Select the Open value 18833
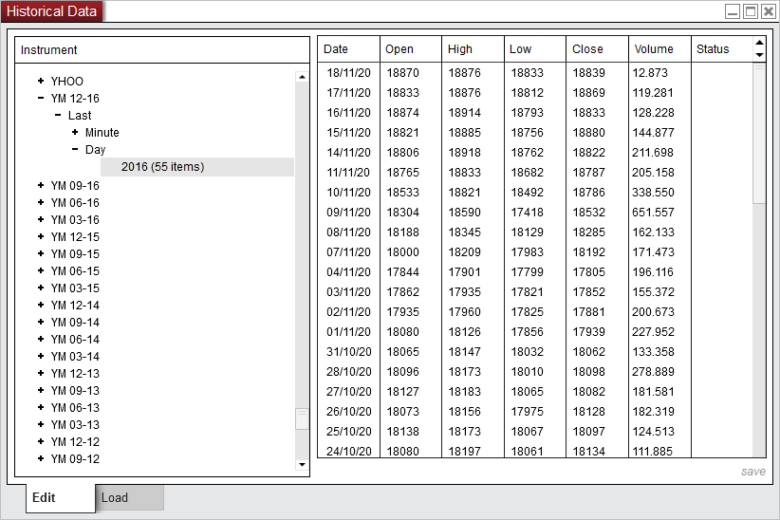 [x=403, y=93]
